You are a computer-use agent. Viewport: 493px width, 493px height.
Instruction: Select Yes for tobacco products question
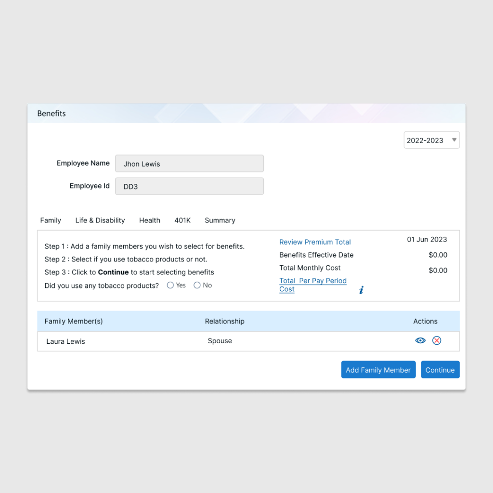click(x=170, y=285)
